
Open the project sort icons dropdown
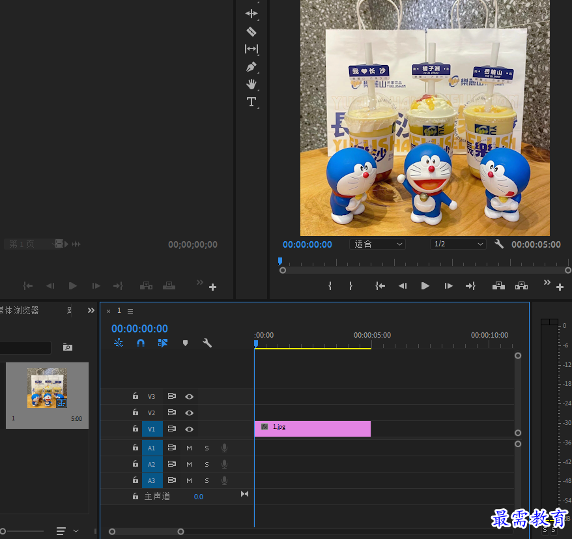tap(76, 531)
